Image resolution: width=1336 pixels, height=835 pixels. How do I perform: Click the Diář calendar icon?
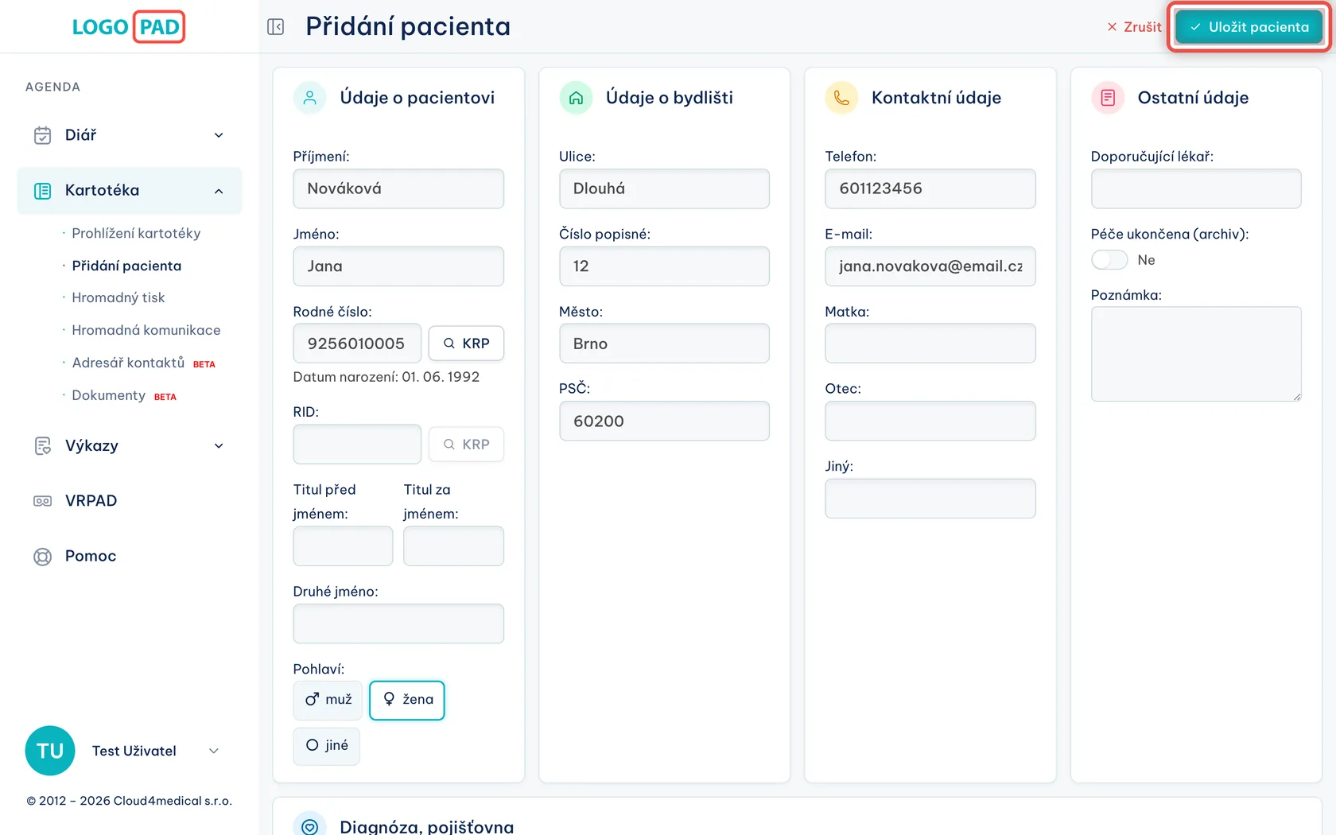pyautogui.click(x=43, y=135)
